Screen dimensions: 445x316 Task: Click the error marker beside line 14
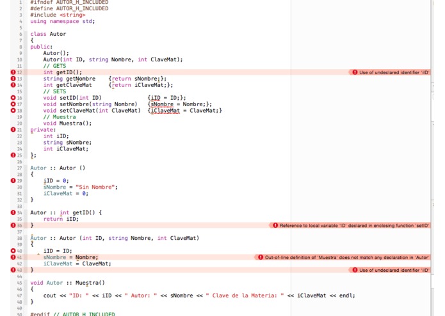tap(13, 84)
